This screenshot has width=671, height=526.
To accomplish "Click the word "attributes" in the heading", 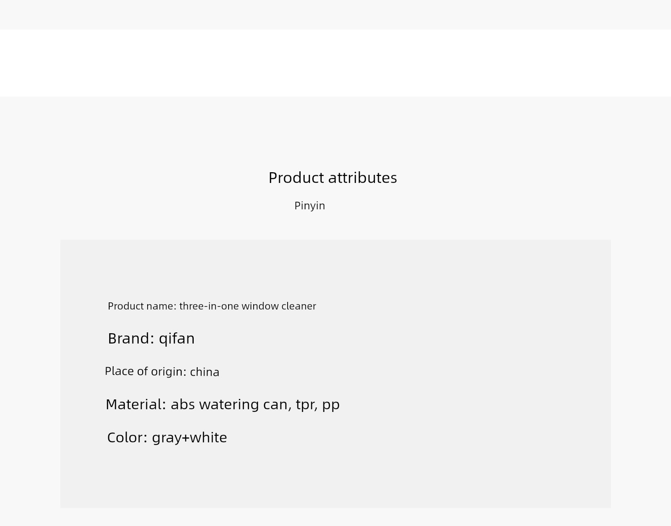I will point(362,178).
